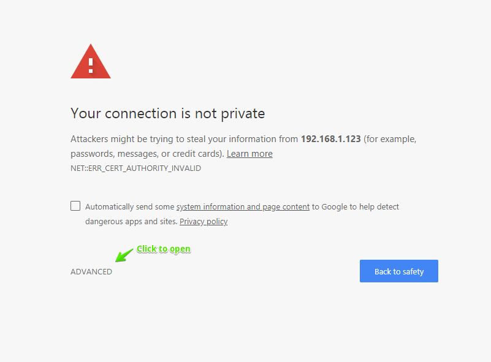Toggle the automatic report sending checkbox
491x362 pixels.
pos(75,206)
